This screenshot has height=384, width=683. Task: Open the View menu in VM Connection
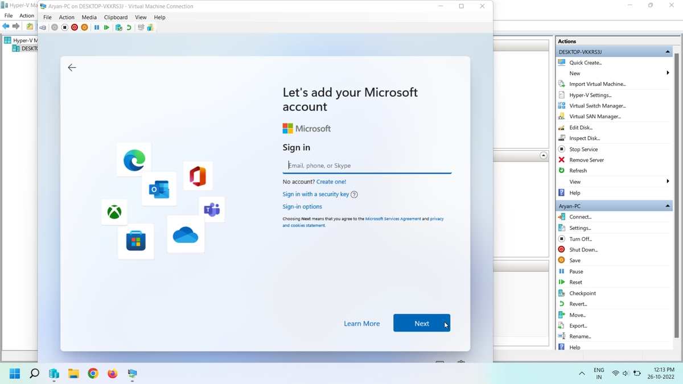[x=141, y=17]
